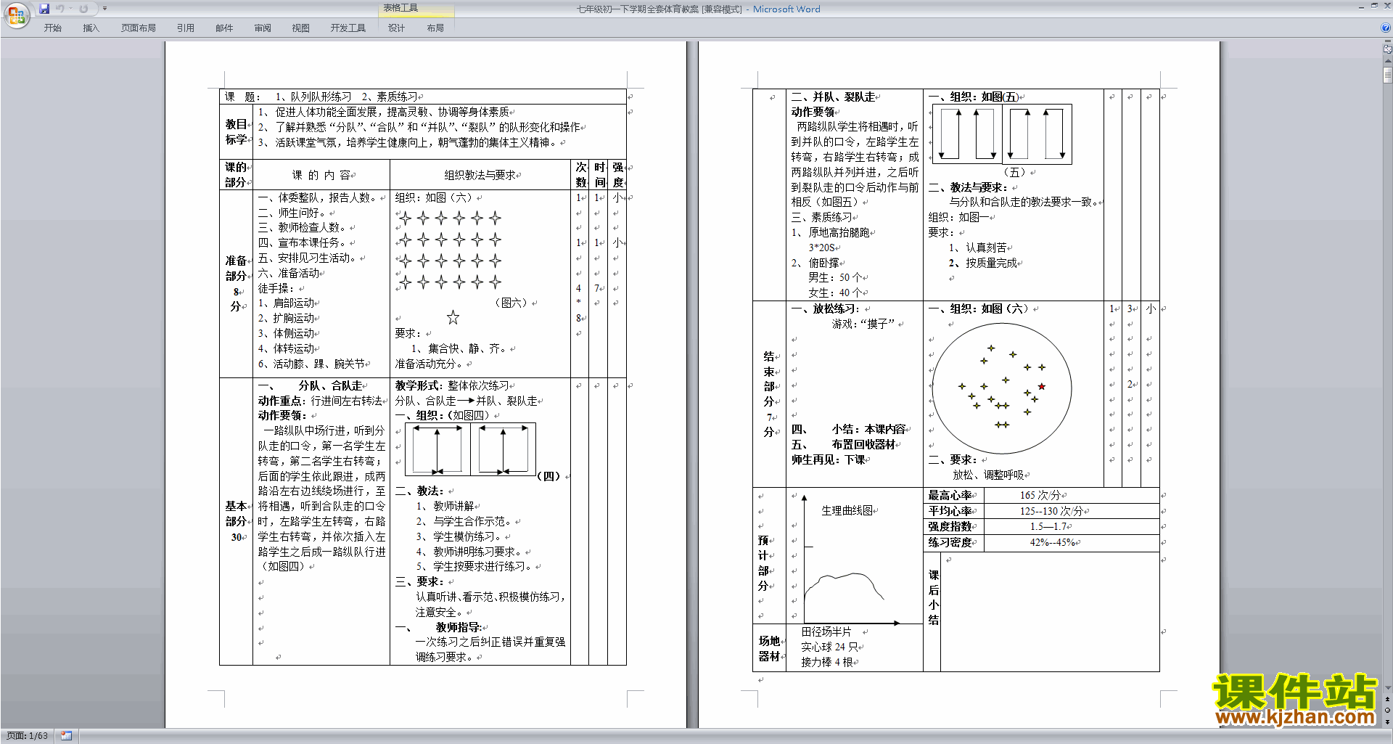
Task: Click the single star under 图六
Action: 453,317
